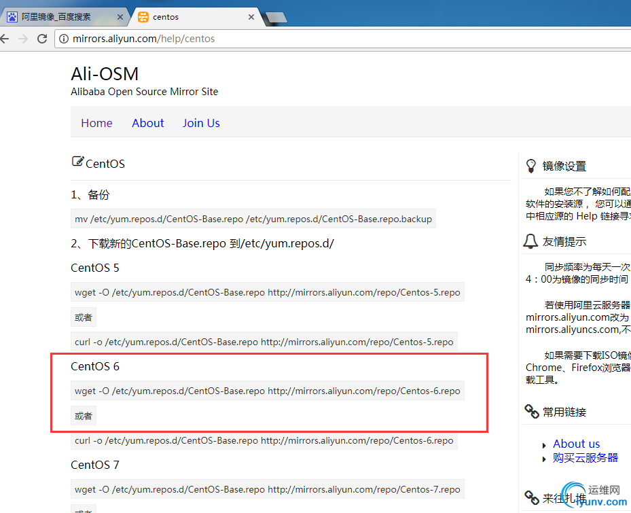
Task: Click the wget Centos-7.repo command
Action: click(x=268, y=489)
